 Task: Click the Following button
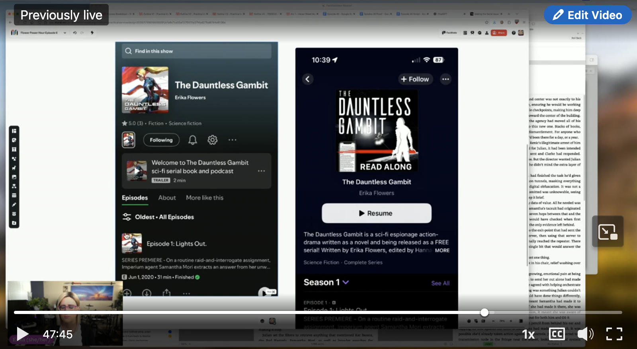click(161, 140)
